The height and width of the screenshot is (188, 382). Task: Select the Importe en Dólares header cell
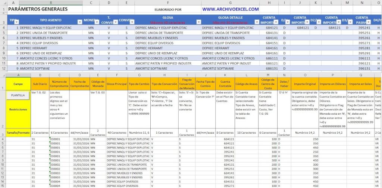[333, 84]
